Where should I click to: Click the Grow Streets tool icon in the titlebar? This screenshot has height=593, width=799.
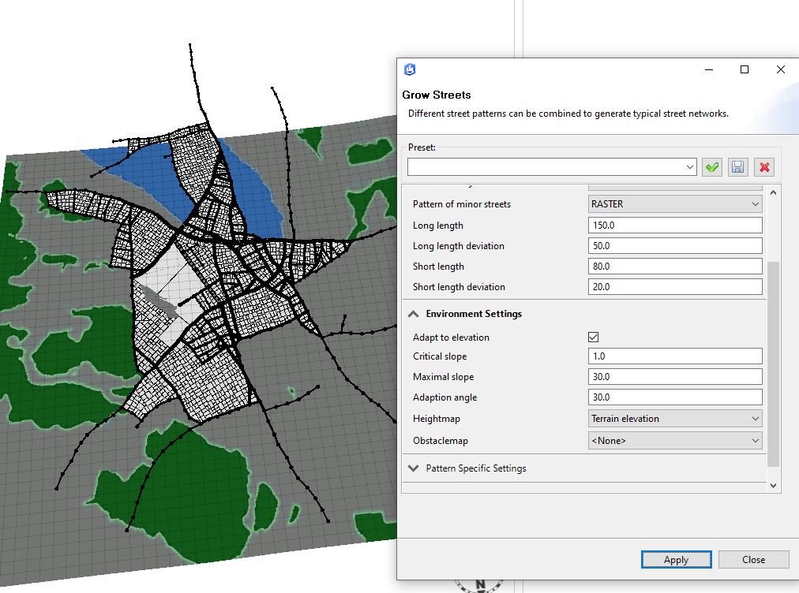click(x=409, y=69)
